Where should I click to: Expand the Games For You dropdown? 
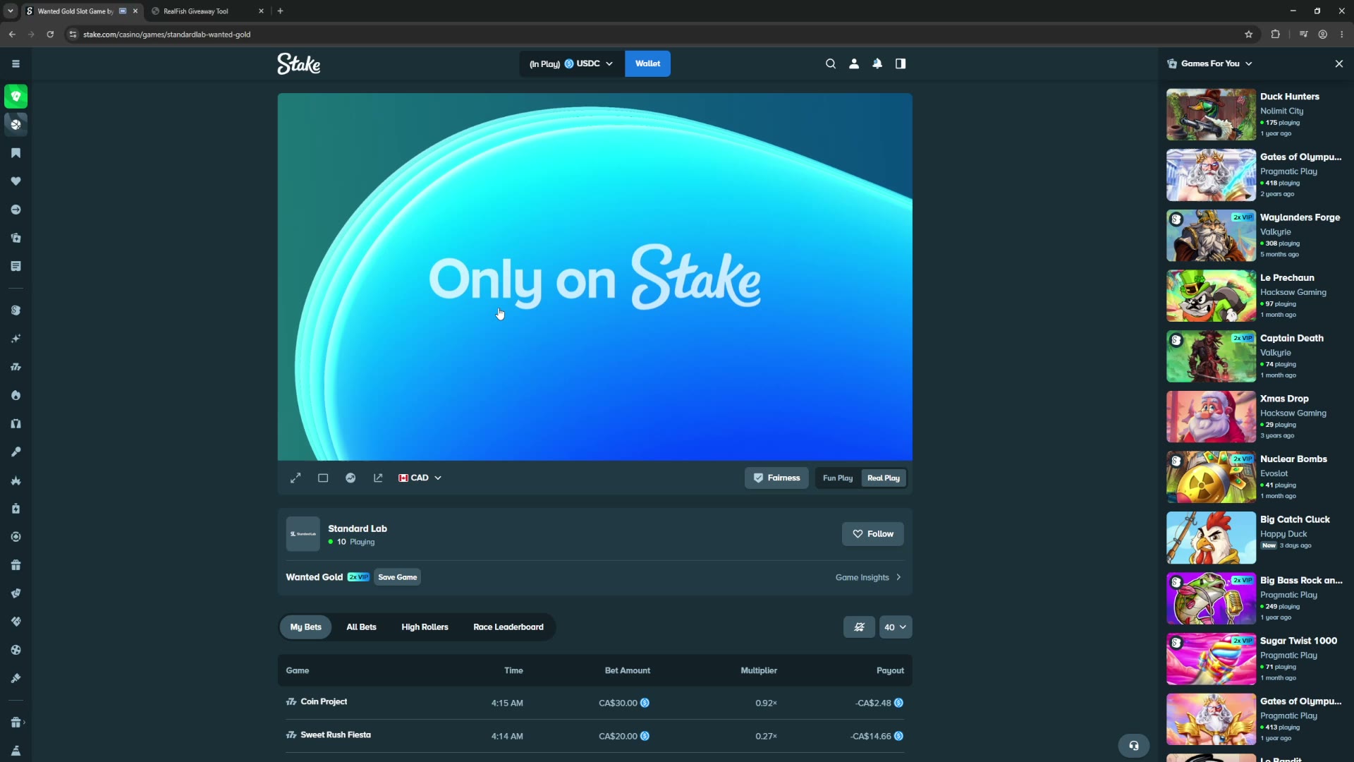(x=1210, y=64)
